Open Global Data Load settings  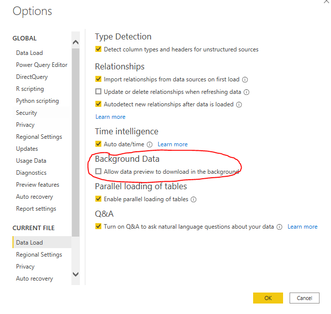coord(29,53)
